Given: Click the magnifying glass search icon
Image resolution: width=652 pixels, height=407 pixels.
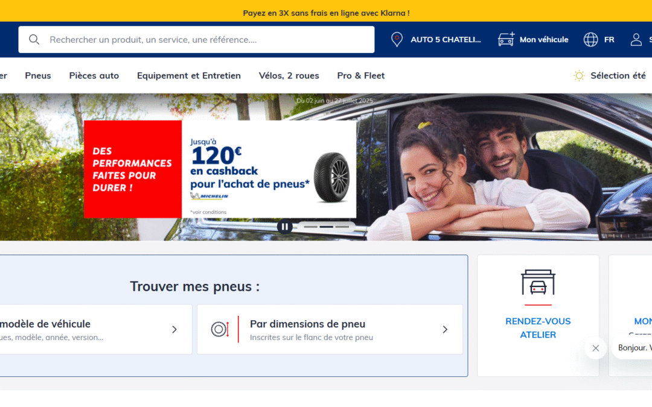Looking at the screenshot, I should pos(34,39).
